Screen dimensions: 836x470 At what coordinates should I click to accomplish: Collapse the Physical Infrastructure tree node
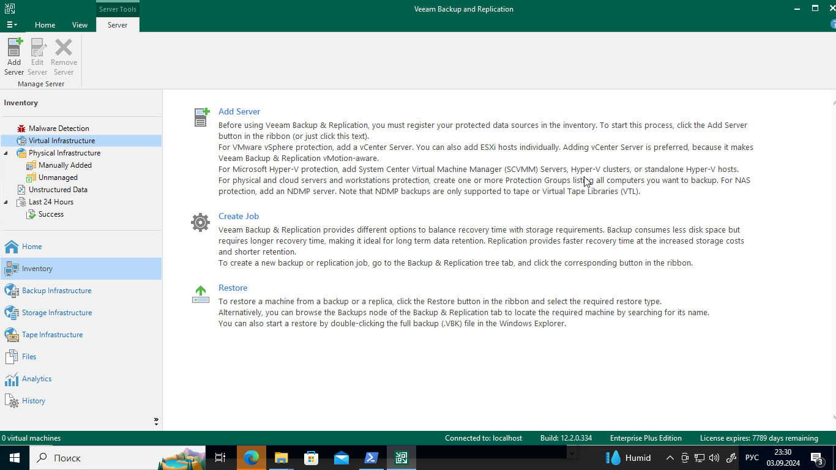pyautogui.click(x=6, y=153)
